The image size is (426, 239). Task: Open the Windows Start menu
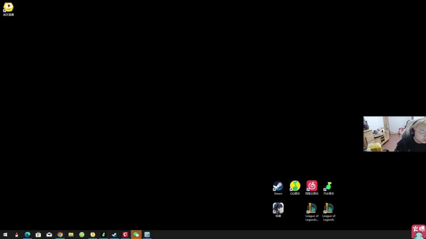[5, 234]
